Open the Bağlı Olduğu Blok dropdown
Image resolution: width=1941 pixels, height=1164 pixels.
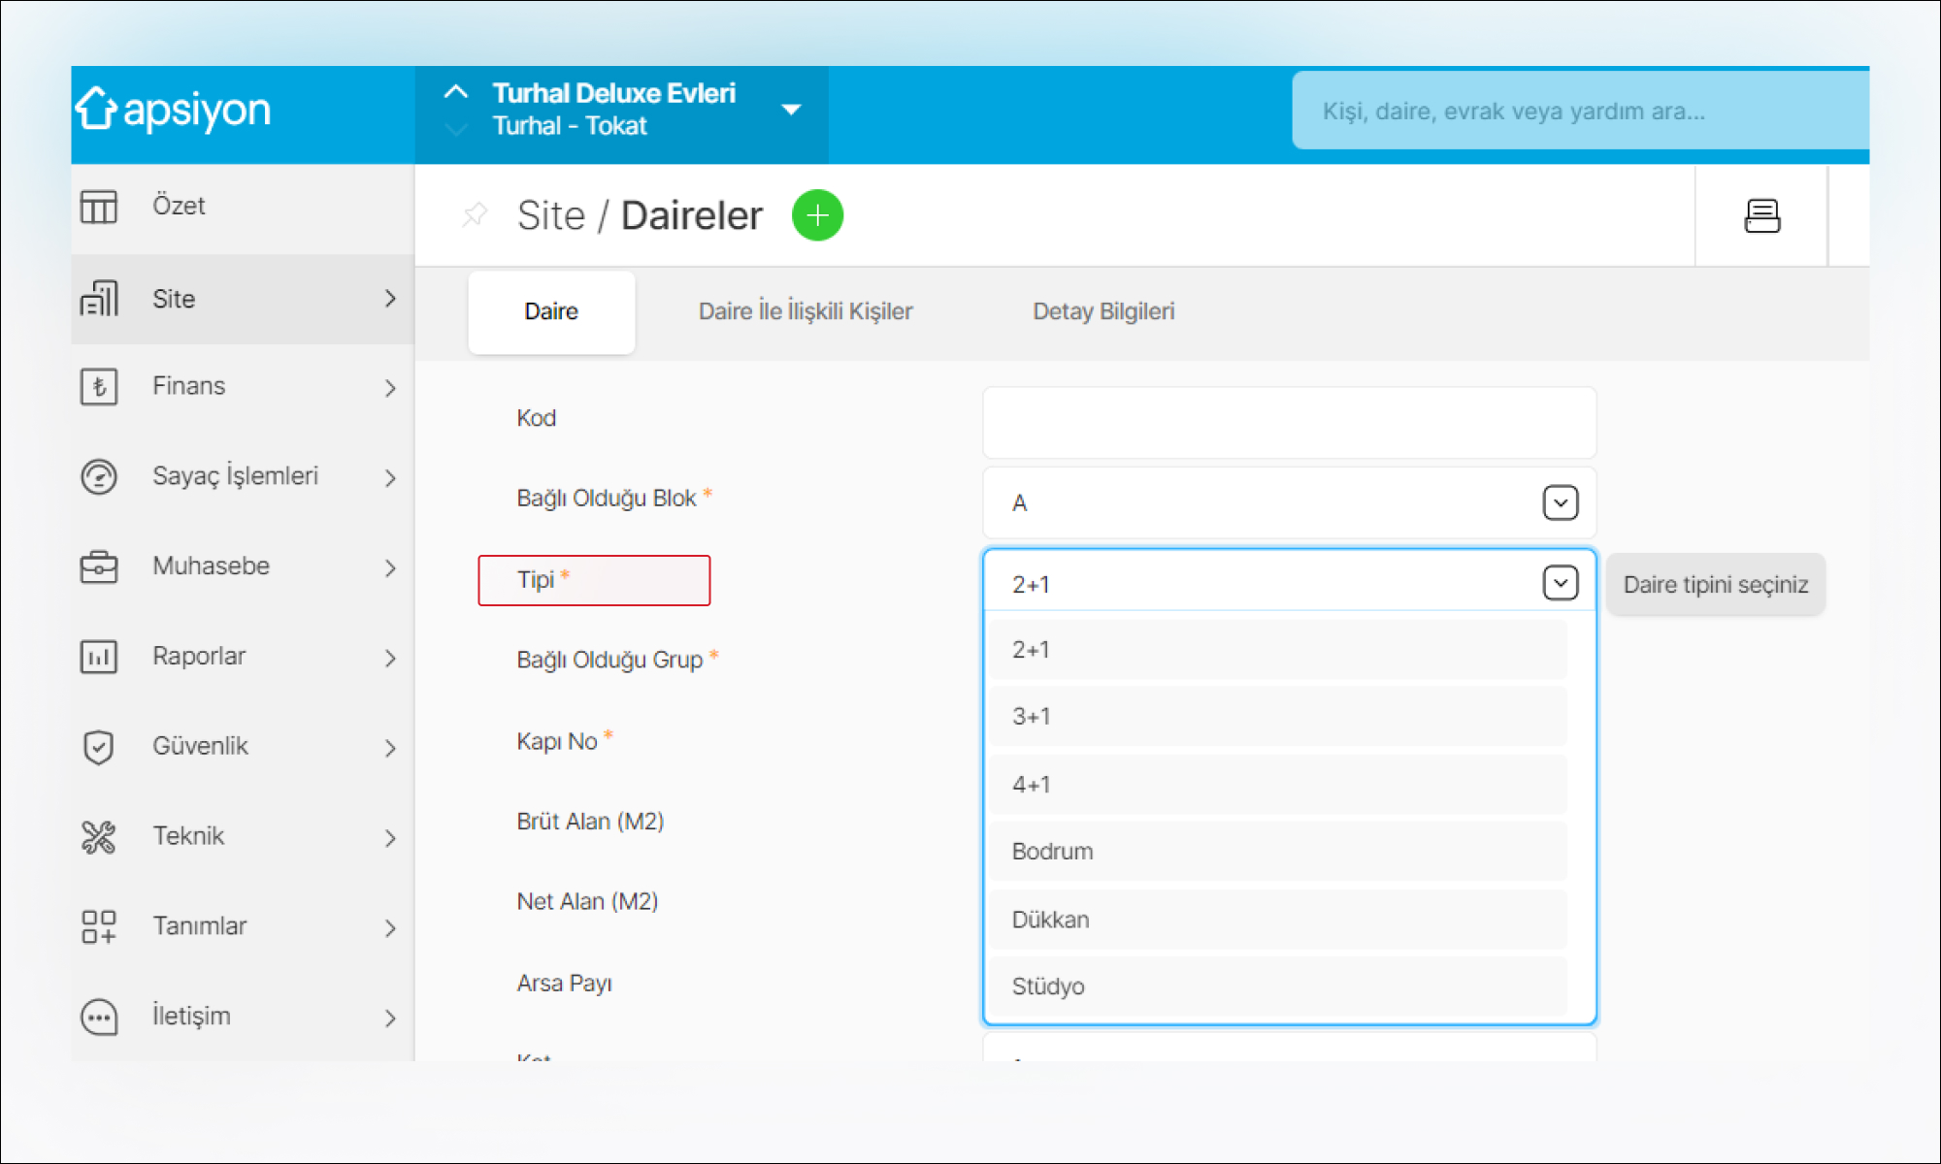pos(1560,502)
